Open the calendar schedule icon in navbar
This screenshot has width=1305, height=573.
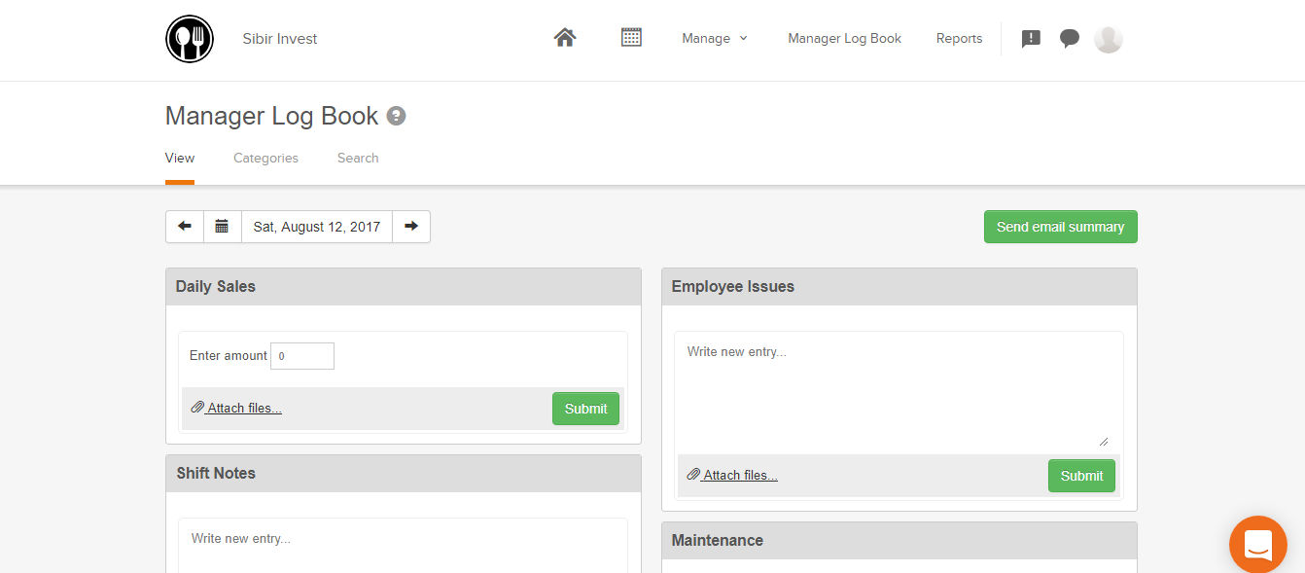pos(631,38)
